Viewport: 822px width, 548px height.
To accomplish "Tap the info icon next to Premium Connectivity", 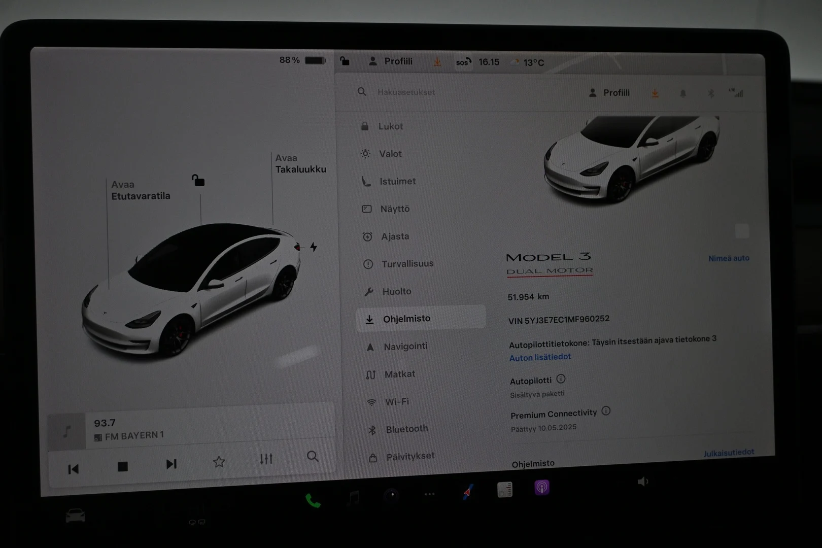I will [x=606, y=411].
